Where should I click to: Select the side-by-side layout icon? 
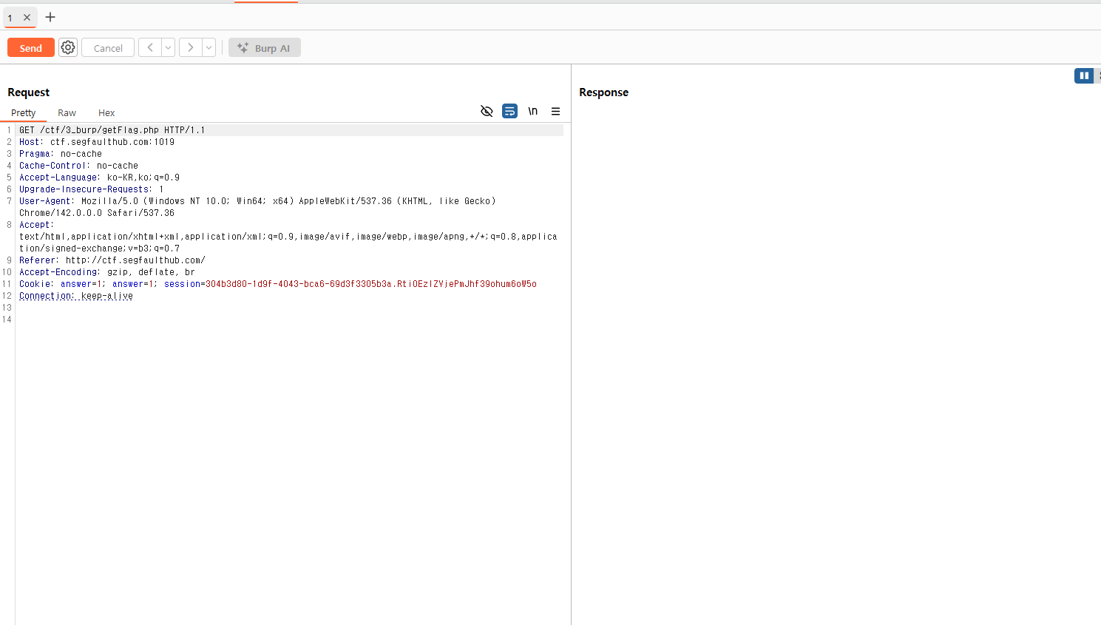click(1083, 75)
